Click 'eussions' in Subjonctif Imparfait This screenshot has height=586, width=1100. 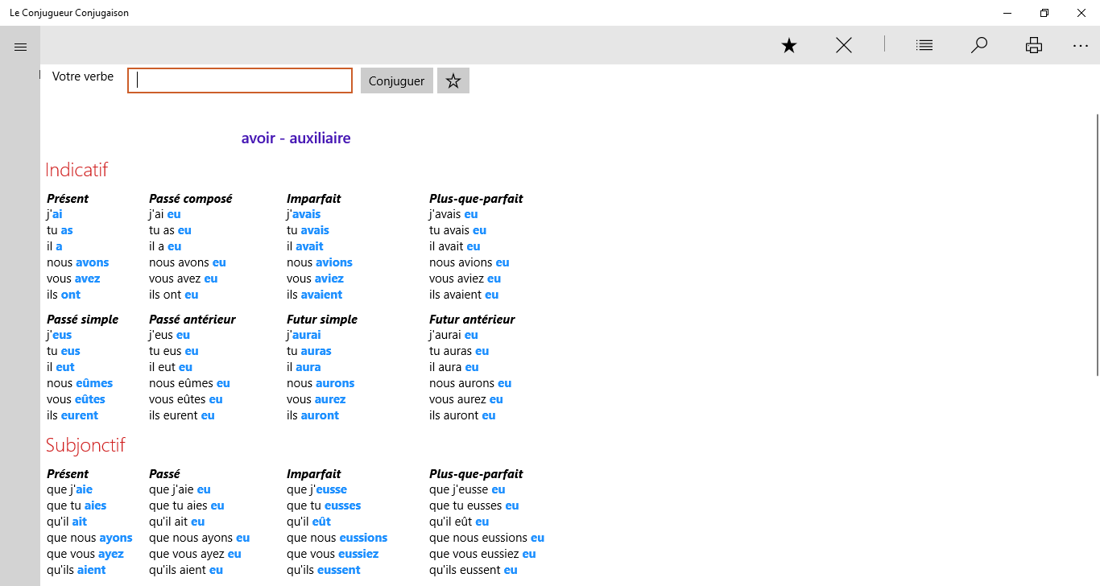pos(363,538)
